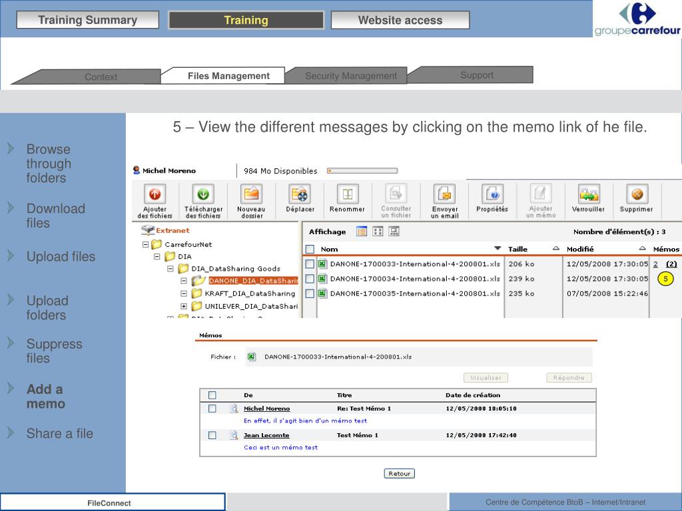Tick the select-all checkbox beside Nom header

pyautogui.click(x=310, y=249)
